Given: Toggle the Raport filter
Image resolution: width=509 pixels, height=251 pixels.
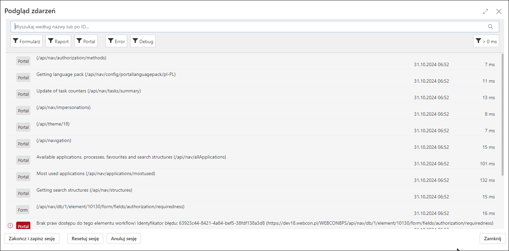Looking at the screenshot, I should click(x=58, y=41).
